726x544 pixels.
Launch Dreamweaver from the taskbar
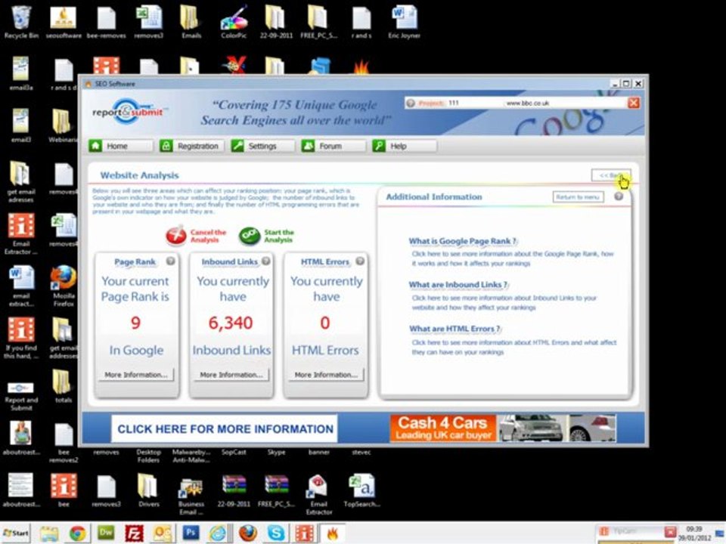[106, 533]
